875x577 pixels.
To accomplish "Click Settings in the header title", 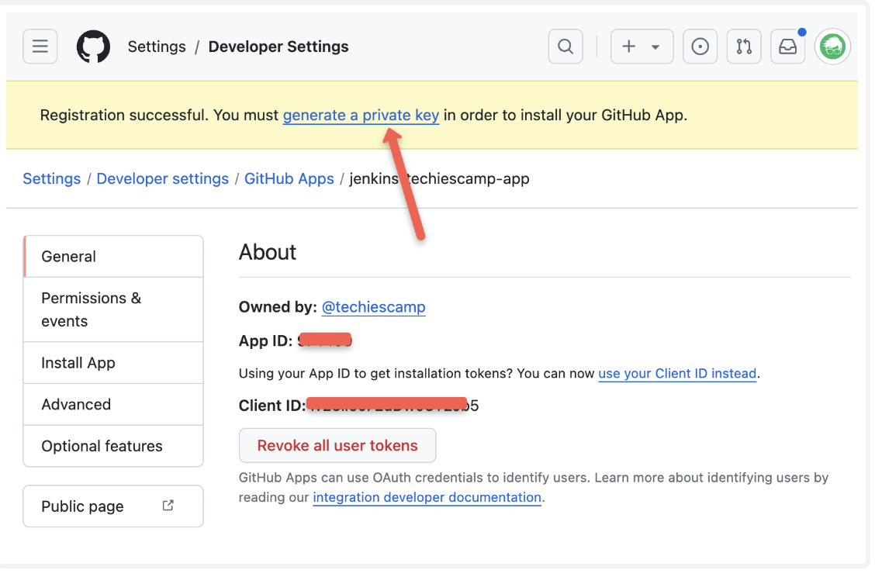I will 157,47.
